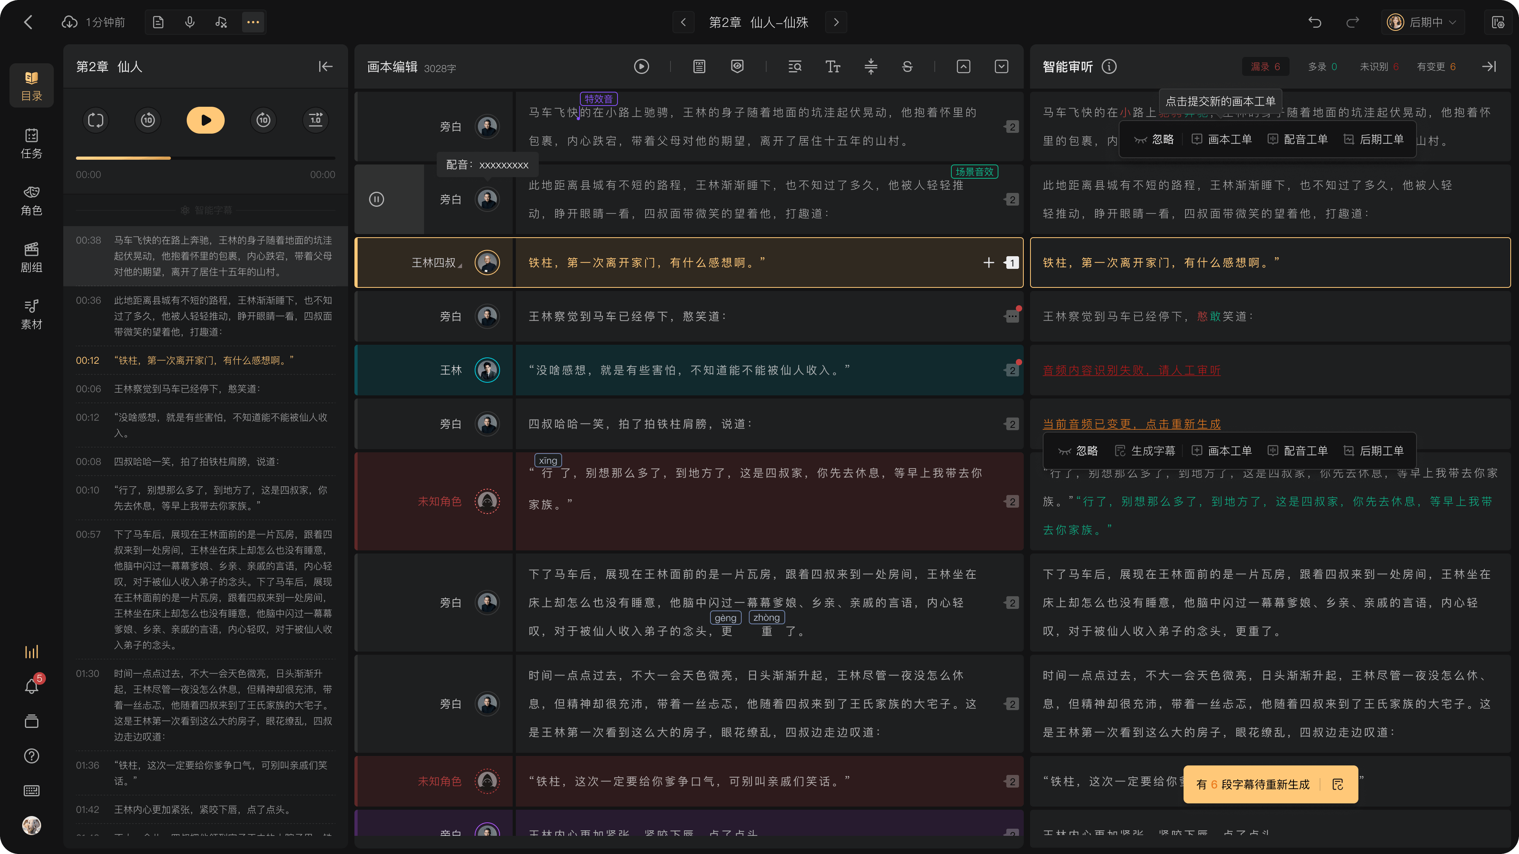This screenshot has width=1519, height=854.
Task: Click the audio bars icon in sidebar
Action: tap(31, 652)
